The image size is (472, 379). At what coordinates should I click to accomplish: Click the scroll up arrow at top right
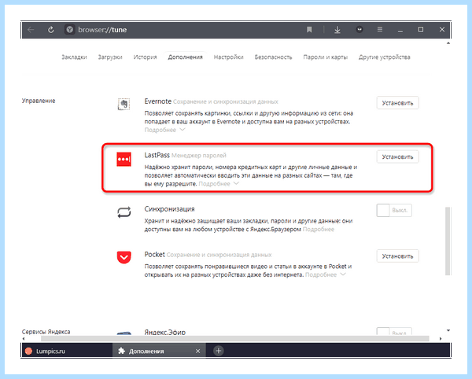448,43
